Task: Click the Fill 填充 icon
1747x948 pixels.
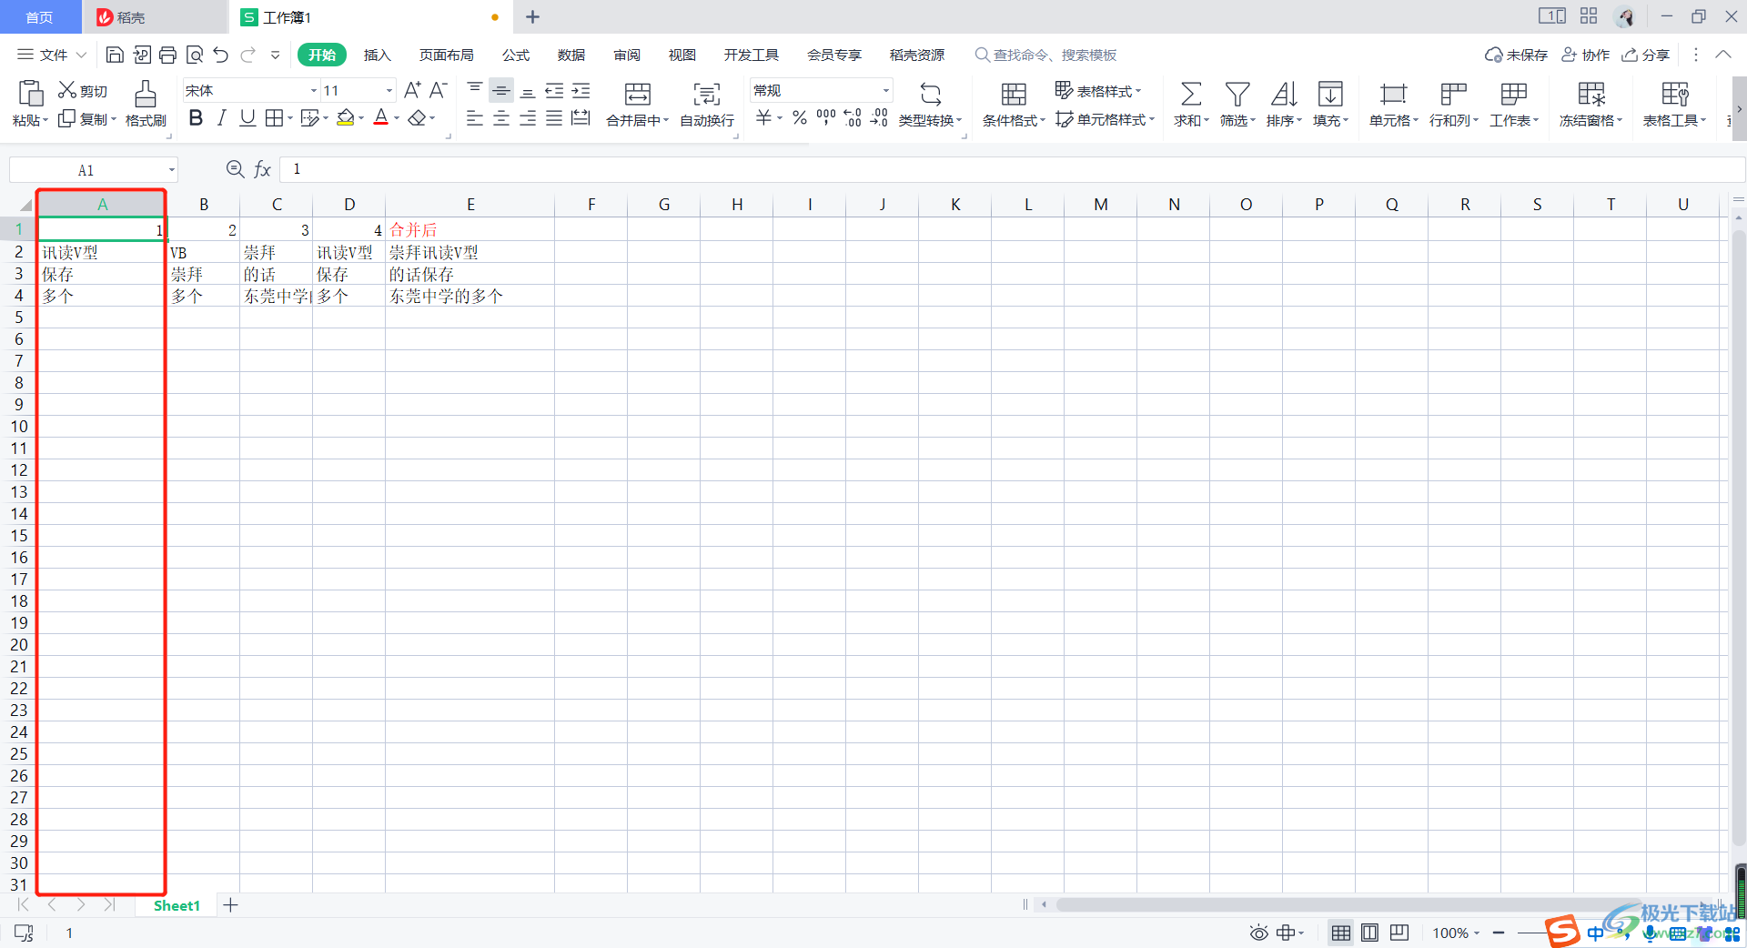Action: pos(1330,94)
